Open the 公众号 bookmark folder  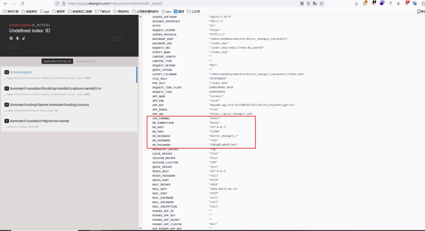tap(194, 11)
